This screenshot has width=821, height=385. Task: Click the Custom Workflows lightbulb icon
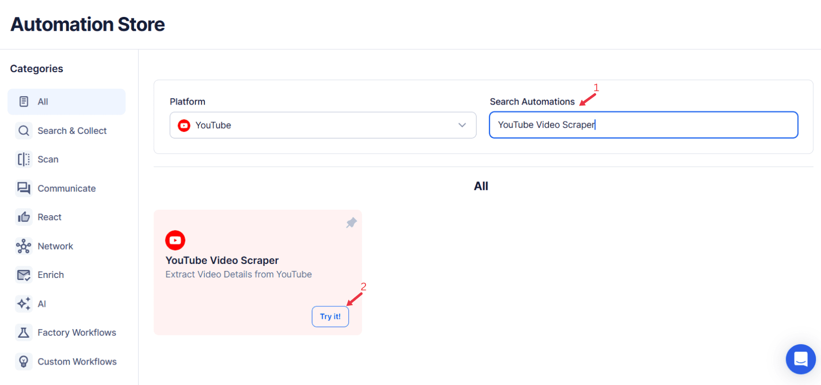click(x=23, y=362)
